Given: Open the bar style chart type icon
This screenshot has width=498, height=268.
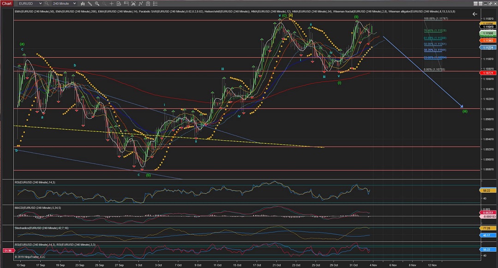Looking at the screenshot, I should point(83,4).
